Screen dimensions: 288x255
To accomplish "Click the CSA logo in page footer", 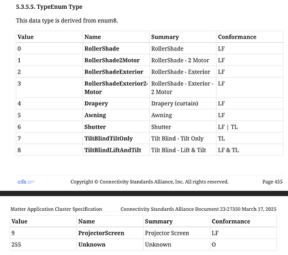I will (26, 182).
